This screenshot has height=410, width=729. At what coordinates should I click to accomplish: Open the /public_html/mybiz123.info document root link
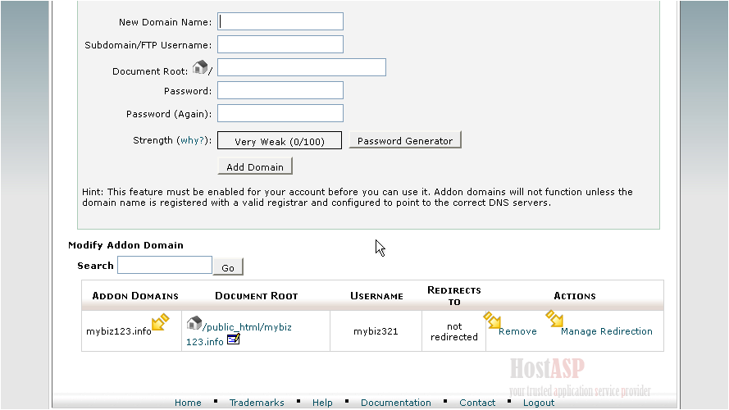click(x=246, y=327)
